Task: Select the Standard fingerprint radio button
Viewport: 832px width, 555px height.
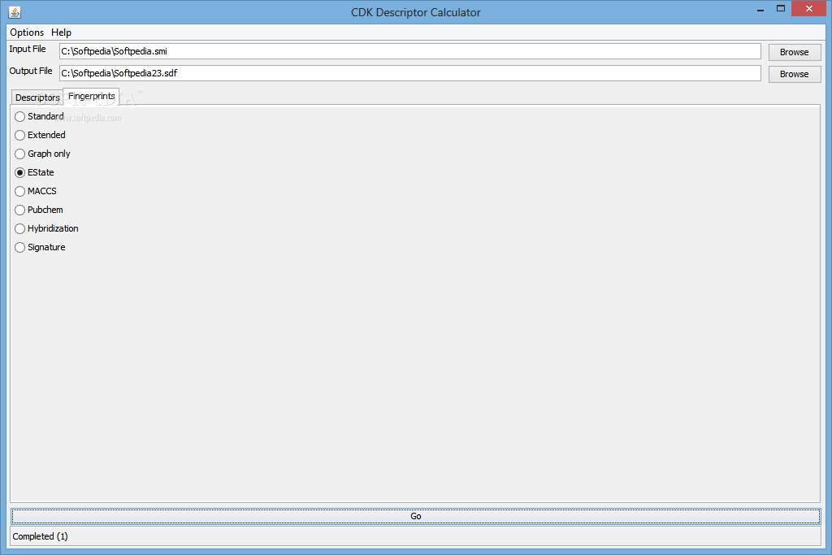Action: pos(39,116)
